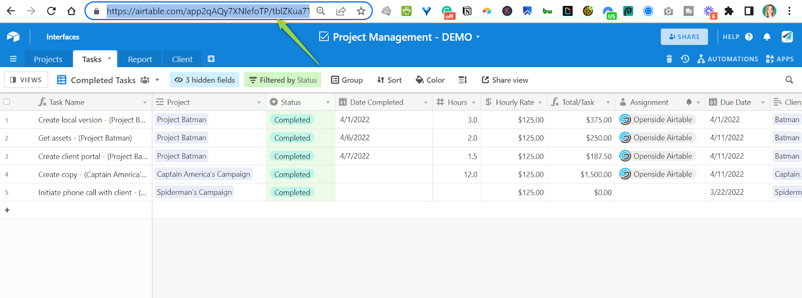Viewport: 802px width, 298px height.
Task: Switch to the Report tab
Action: pos(140,59)
